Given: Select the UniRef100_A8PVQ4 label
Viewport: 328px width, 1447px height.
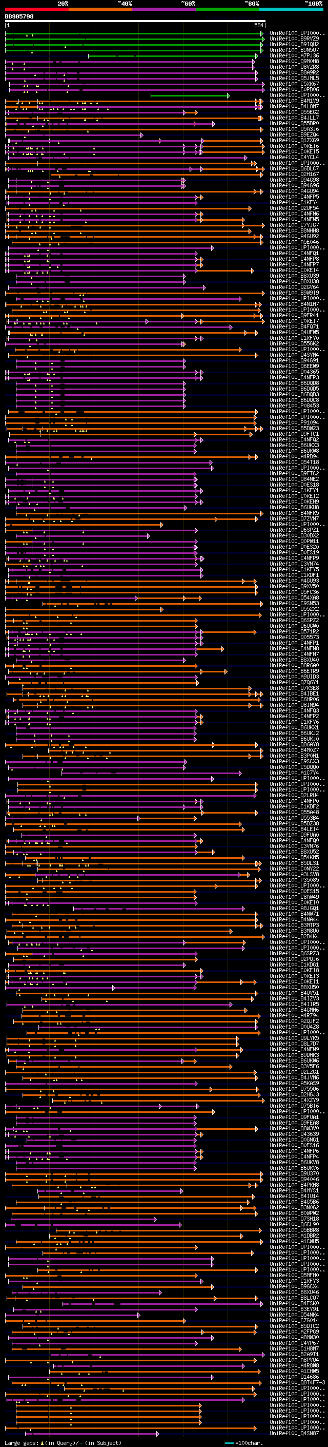Looking at the screenshot, I should point(294,1359).
